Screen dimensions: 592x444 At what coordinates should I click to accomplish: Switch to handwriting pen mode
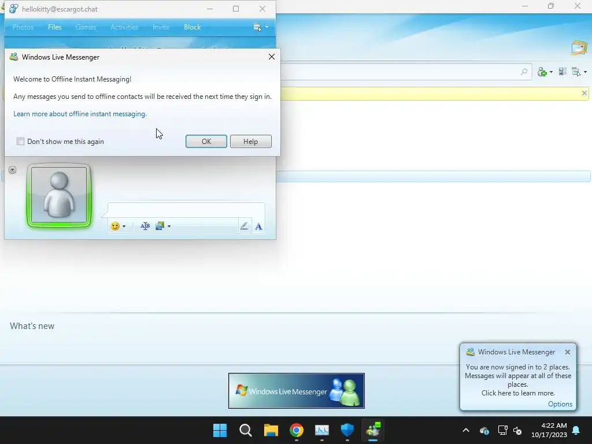(245, 226)
